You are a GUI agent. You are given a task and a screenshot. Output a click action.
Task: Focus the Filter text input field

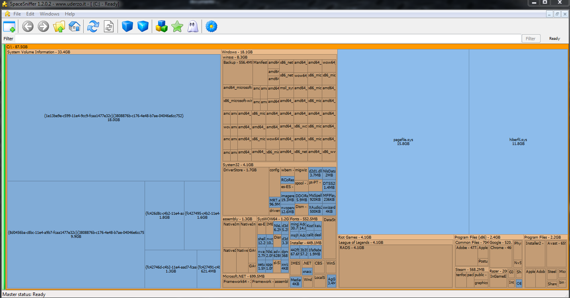tap(268, 39)
